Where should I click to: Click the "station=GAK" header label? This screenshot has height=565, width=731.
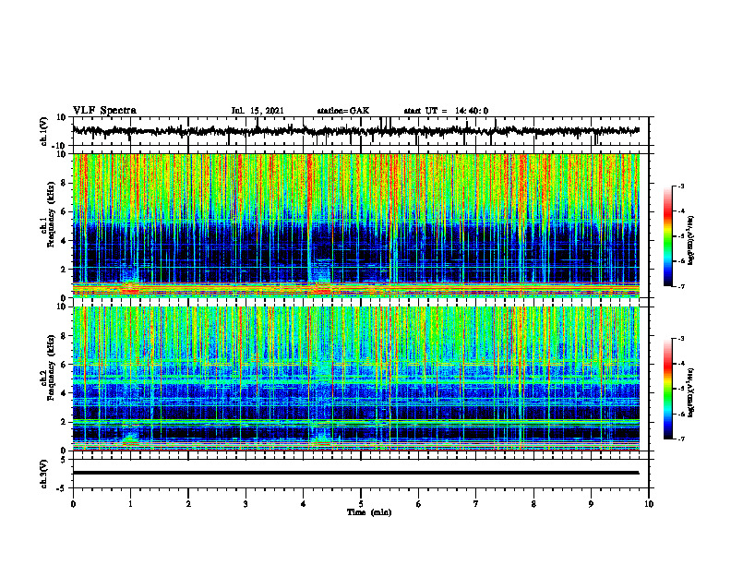click(343, 111)
